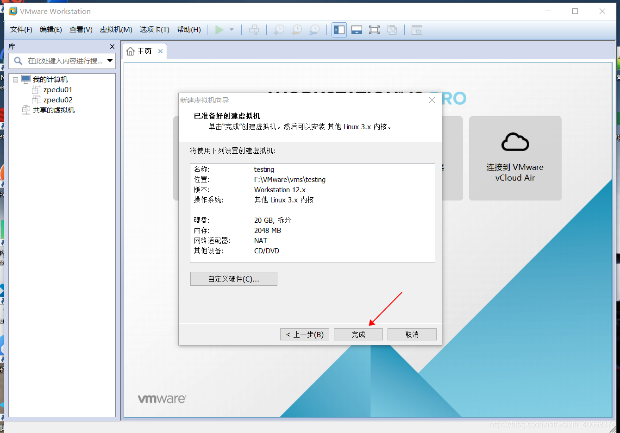Click the Workstation 12.x version value
This screenshot has height=433, width=620.
pos(280,190)
